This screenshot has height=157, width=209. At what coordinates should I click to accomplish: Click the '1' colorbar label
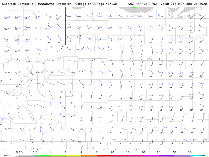50,152
